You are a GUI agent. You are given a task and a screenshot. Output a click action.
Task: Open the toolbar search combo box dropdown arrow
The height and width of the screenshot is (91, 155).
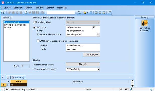pos(76,13)
